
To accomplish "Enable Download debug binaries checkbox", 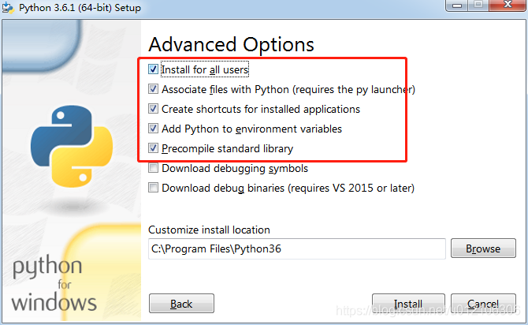I will click(153, 188).
